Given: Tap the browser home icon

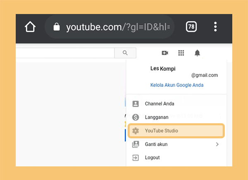Looking at the screenshot, I should click(30, 26).
